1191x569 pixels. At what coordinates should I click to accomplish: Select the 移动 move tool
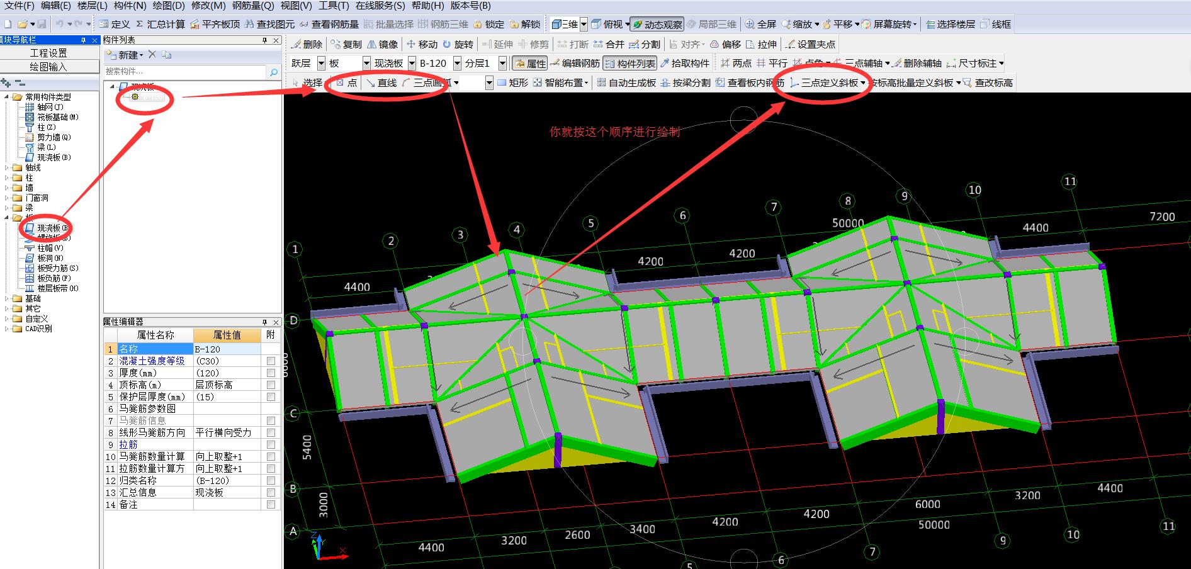coord(422,44)
